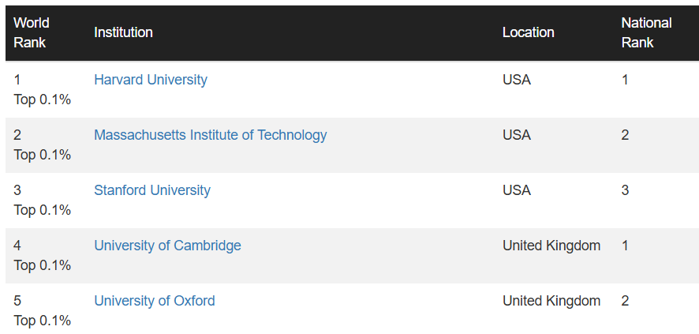Viewport: 699px width, 334px height.
Task: Select United Kingdom in the Oxford row
Action: coord(551,301)
